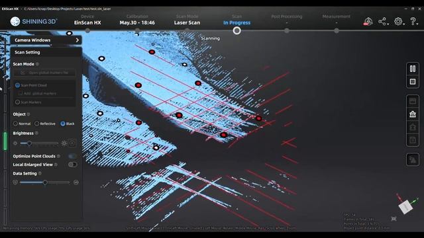
Task: Click the greyed save icon in the right toolbar
Action: [412, 139]
